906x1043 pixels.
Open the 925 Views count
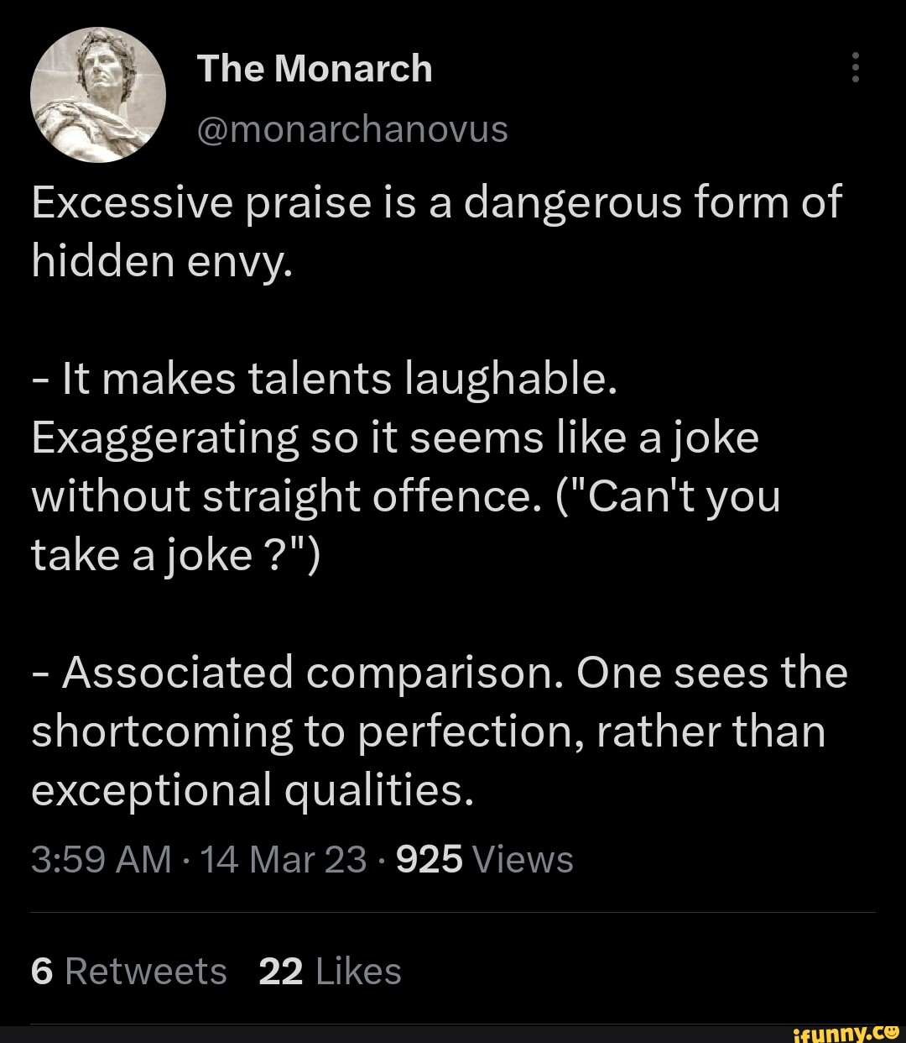(485, 859)
